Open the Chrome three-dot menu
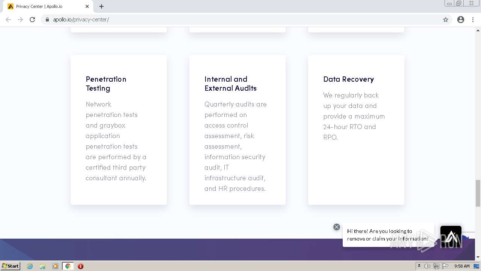The width and height of the screenshot is (481, 271). 473,20
